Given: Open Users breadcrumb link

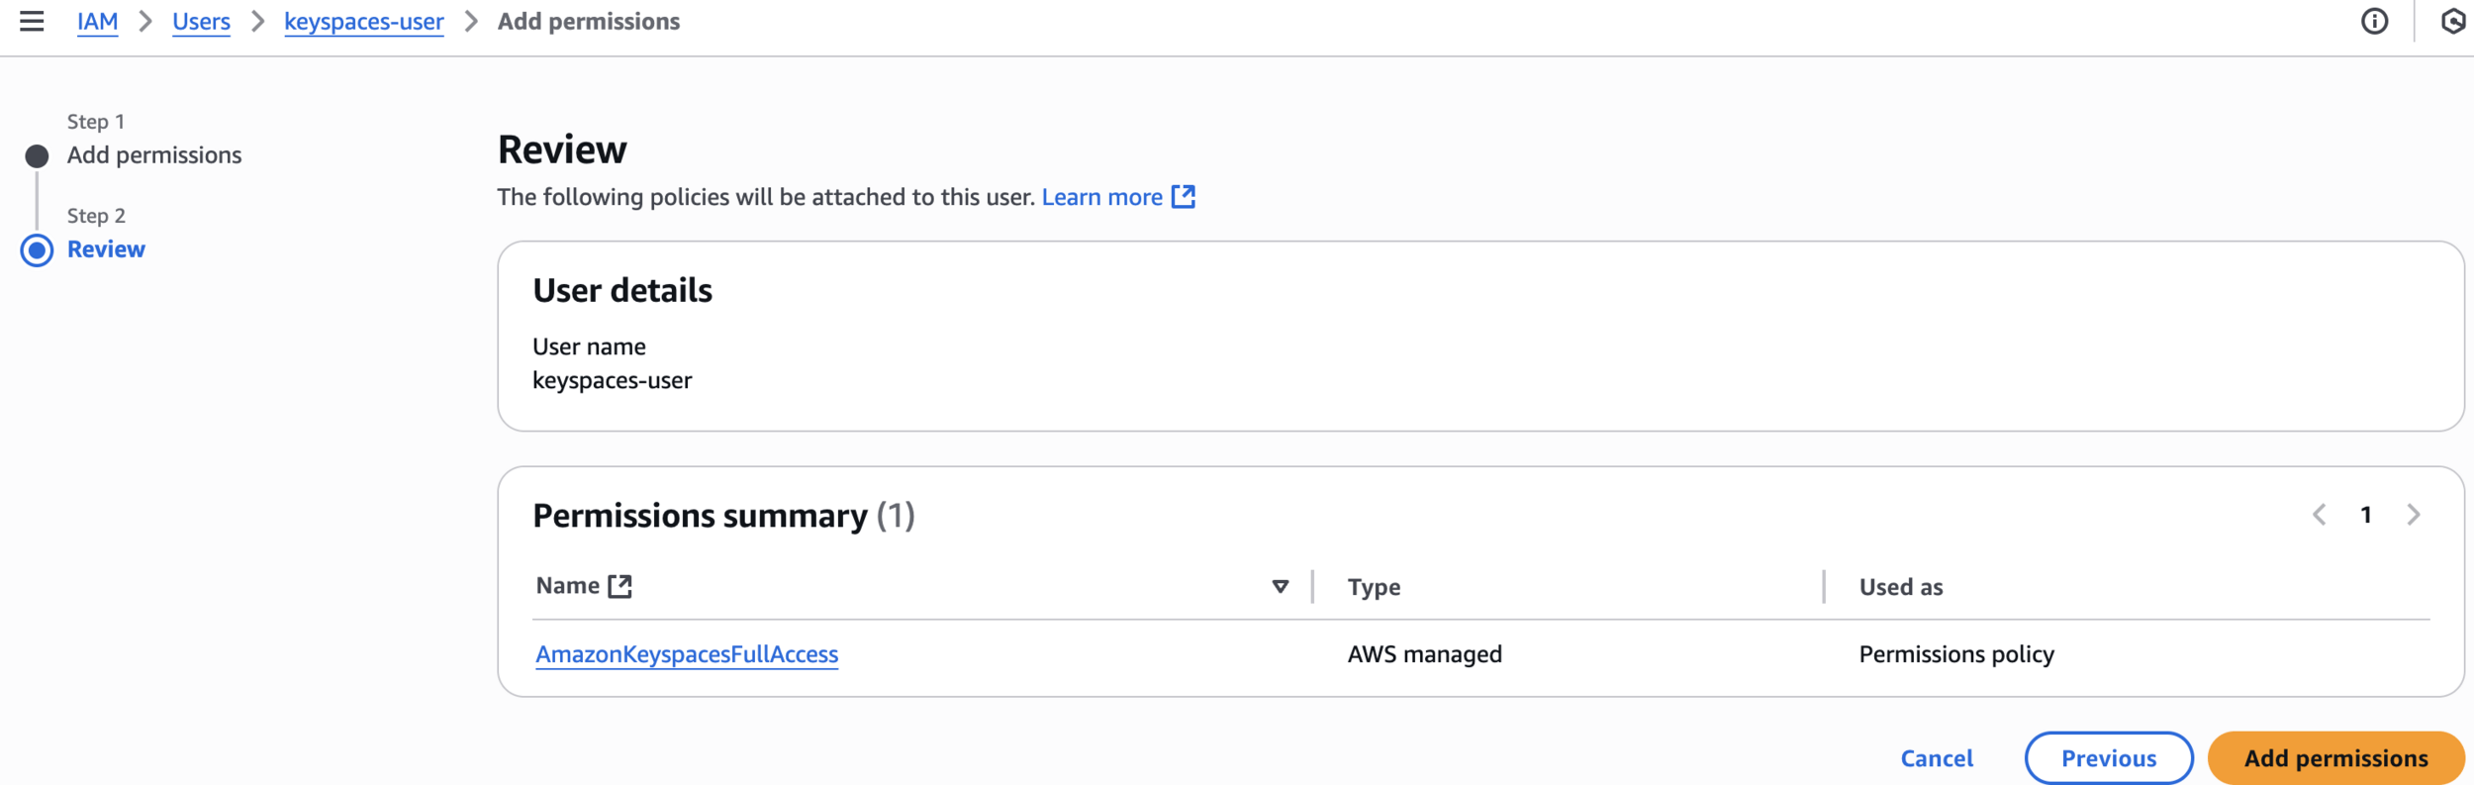Looking at the screenshot, I should [x=201, y=21].
